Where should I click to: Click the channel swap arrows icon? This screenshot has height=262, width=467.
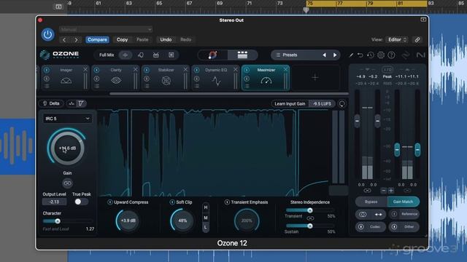[379, 215]
